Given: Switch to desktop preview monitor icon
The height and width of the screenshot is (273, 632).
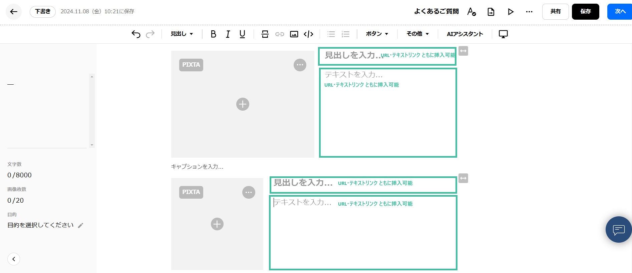Looking at the screenshot, I should 503,34.
